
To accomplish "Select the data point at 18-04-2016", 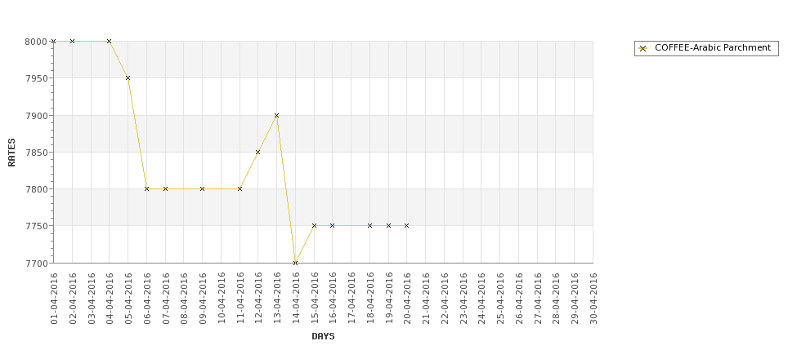I will (x=370, y=226).
